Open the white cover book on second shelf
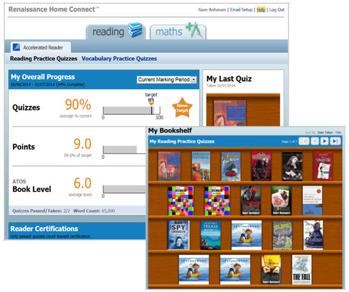 pos(312,201)
